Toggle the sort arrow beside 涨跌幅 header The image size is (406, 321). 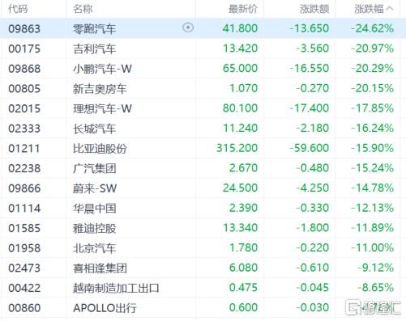click(x=390, y=9)
